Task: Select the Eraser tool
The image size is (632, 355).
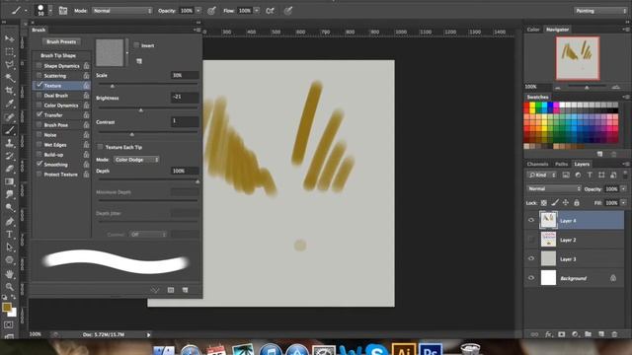Action: [9, 169]
